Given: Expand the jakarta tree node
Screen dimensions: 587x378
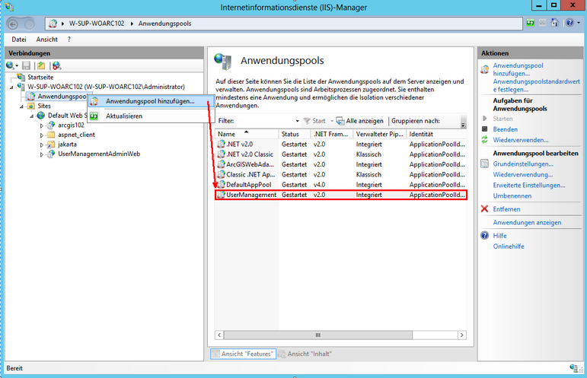Looking at the screenshot, I should (42, 145).
